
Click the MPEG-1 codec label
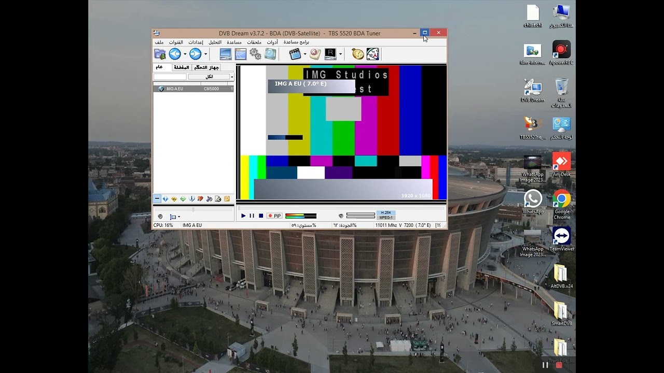coord(385,218)
